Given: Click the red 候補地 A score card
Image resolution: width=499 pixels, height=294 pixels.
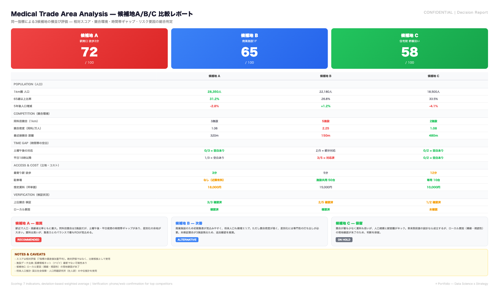Looking at the screenshot, I should 89,49.
